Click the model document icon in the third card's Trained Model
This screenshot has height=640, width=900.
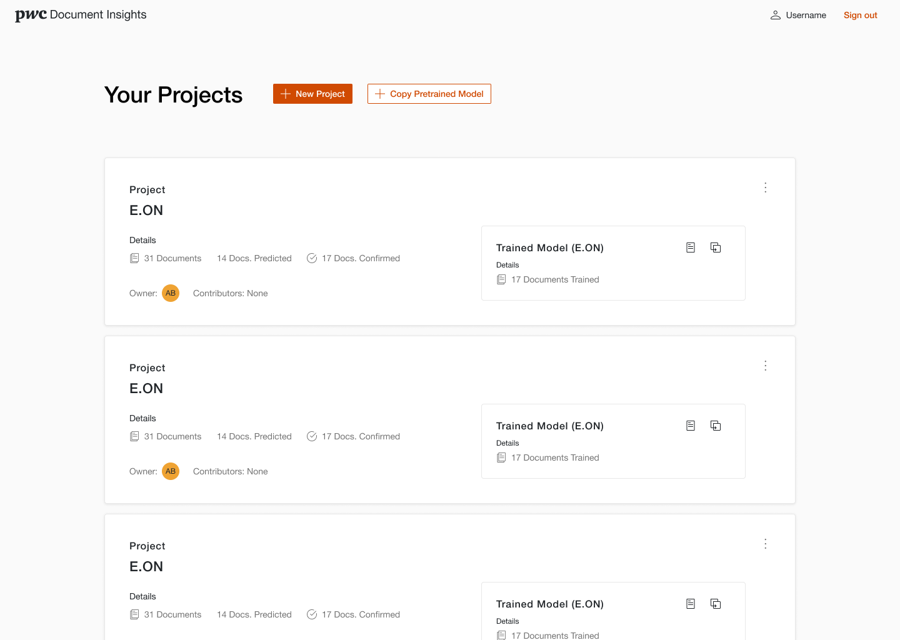(x=691, y=604)
